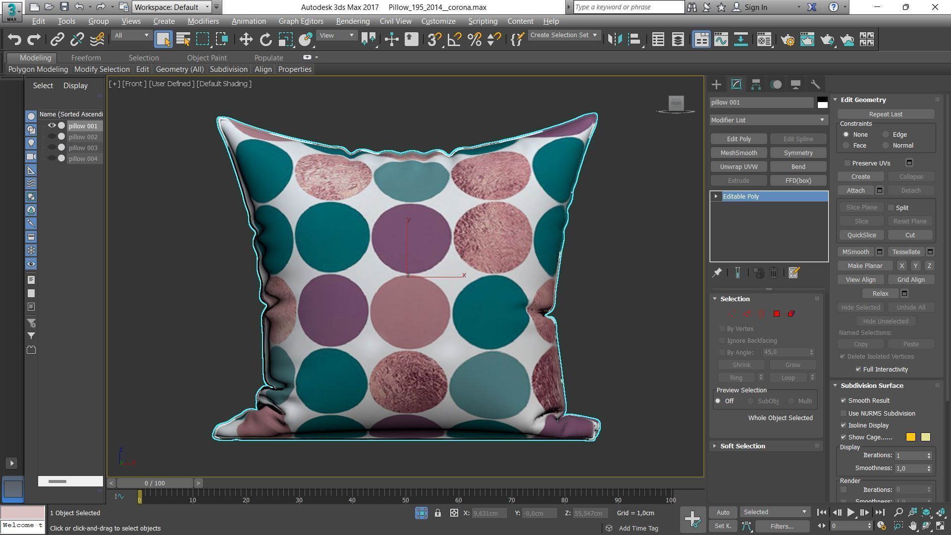Open the Curve Editor icon

pyautogui.click(x=721, y=40)
